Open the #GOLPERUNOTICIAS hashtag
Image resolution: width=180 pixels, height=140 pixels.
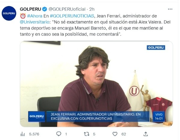pos(72,16)
